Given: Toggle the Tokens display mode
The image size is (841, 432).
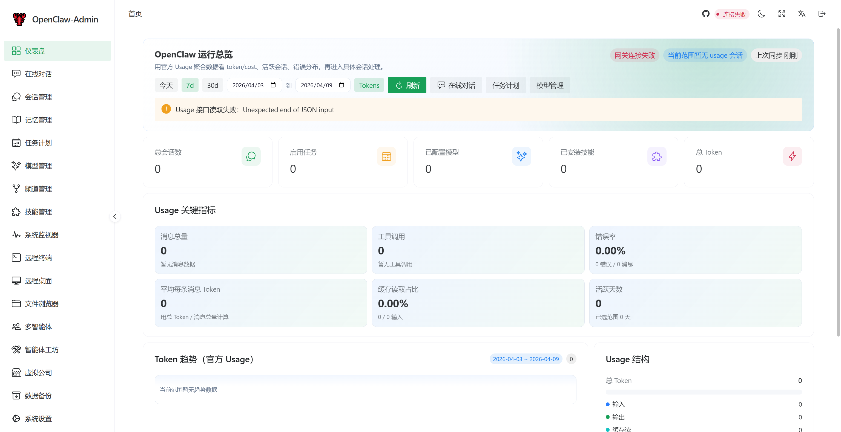Looking at the screenshot, I should point(369,85).
